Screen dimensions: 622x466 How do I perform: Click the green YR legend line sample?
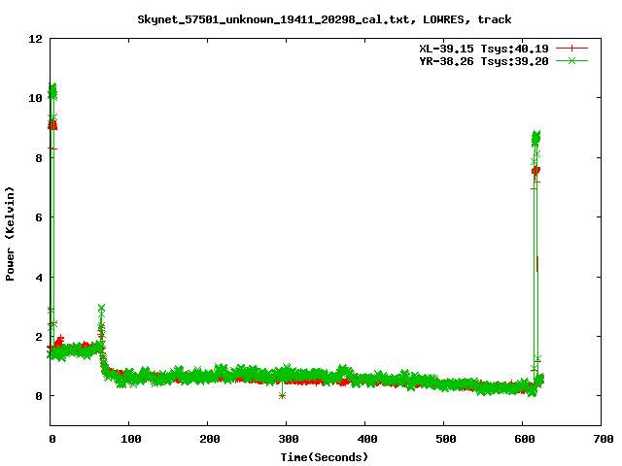571,61
